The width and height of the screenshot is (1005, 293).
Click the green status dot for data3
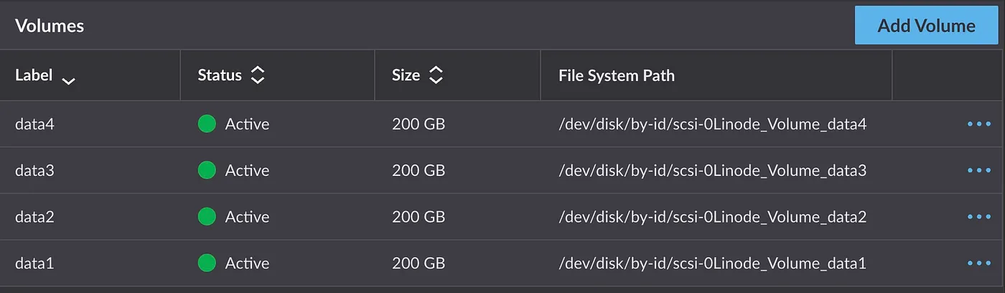click(x=207, y=170)
